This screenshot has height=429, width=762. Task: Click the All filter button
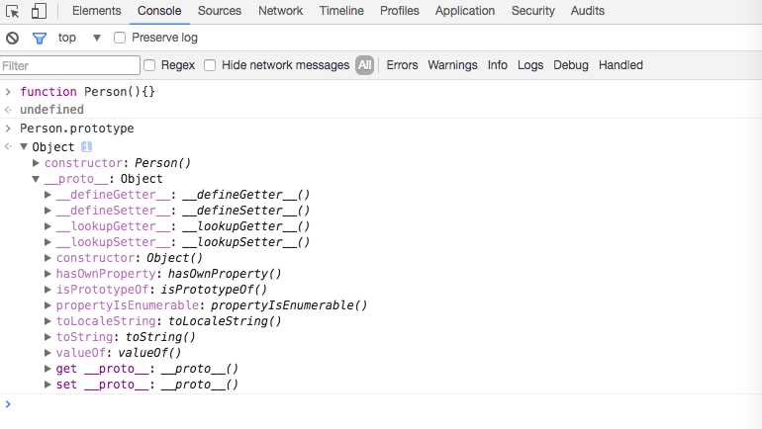(365, 65)
